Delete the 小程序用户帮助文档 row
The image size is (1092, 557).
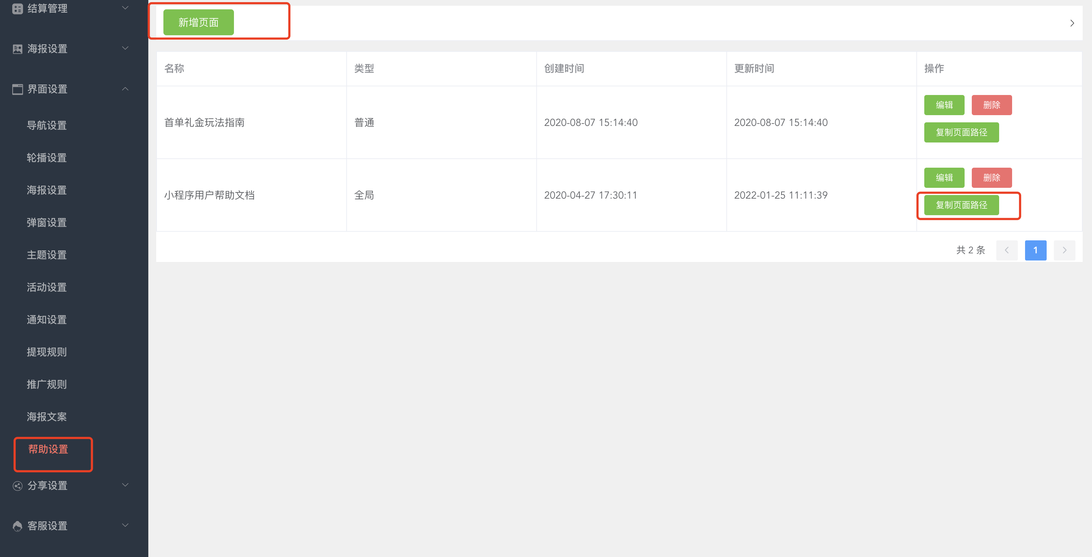coord(991,178)
